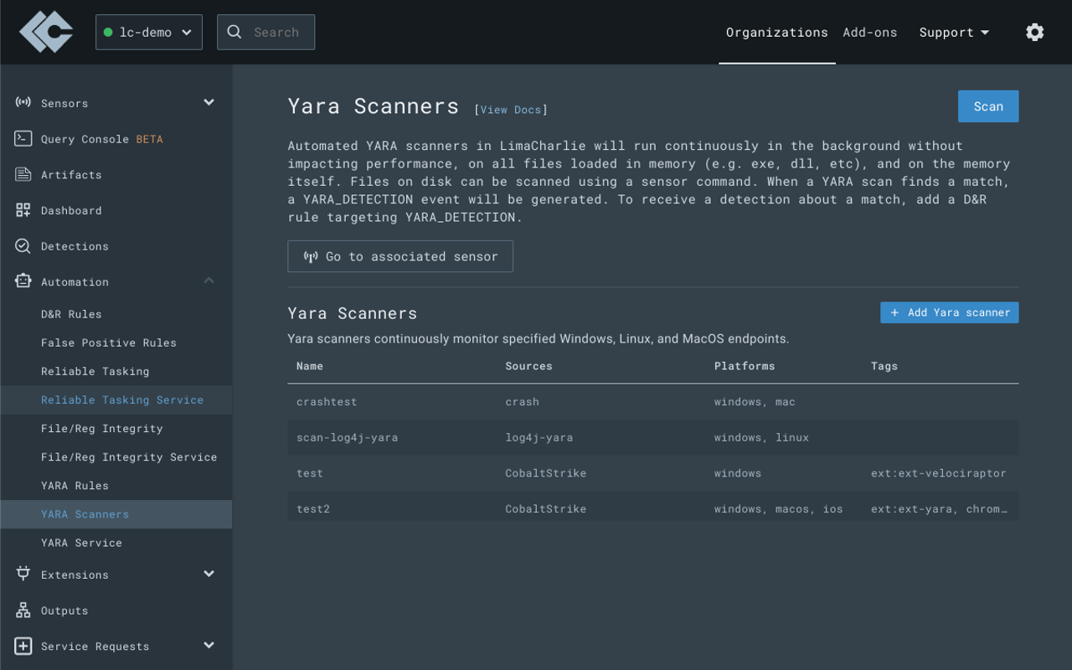The width and height of the screenshot is (1072, 670).
Task: Click the Automation robot icon
Action: (x=23, y=281)
